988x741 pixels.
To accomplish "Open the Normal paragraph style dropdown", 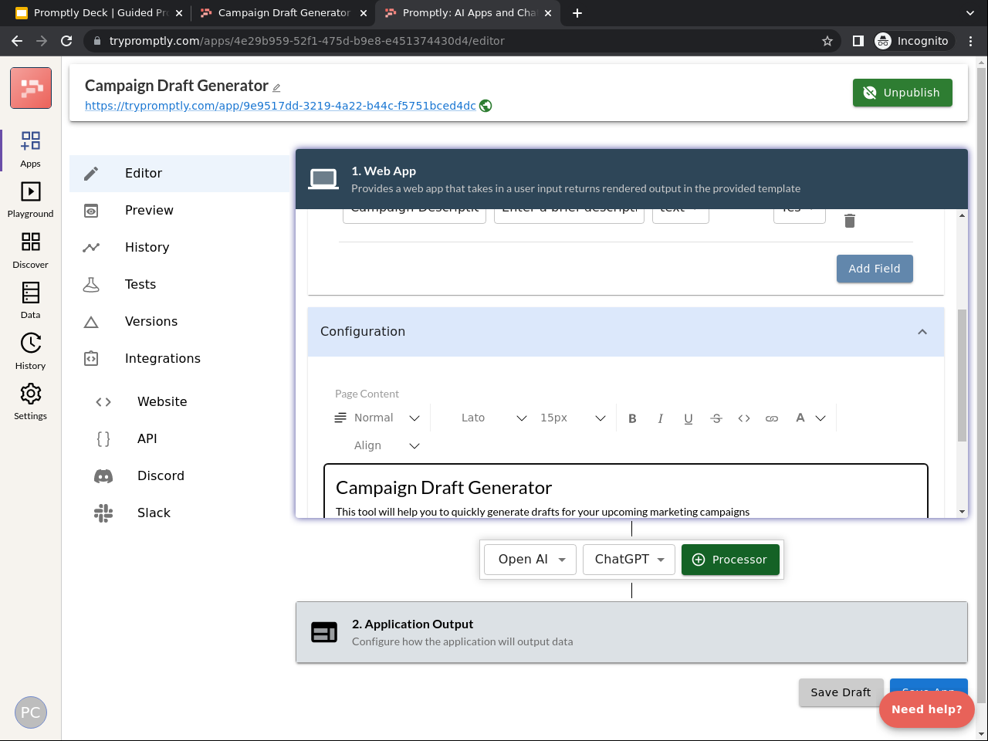I will (377, 418).
